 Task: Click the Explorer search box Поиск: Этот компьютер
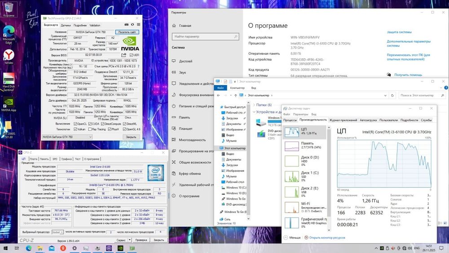422,95
